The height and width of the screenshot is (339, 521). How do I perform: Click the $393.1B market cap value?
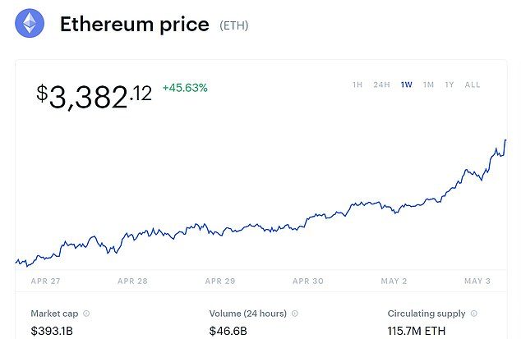pyautogui.click(x=53, y=331)
